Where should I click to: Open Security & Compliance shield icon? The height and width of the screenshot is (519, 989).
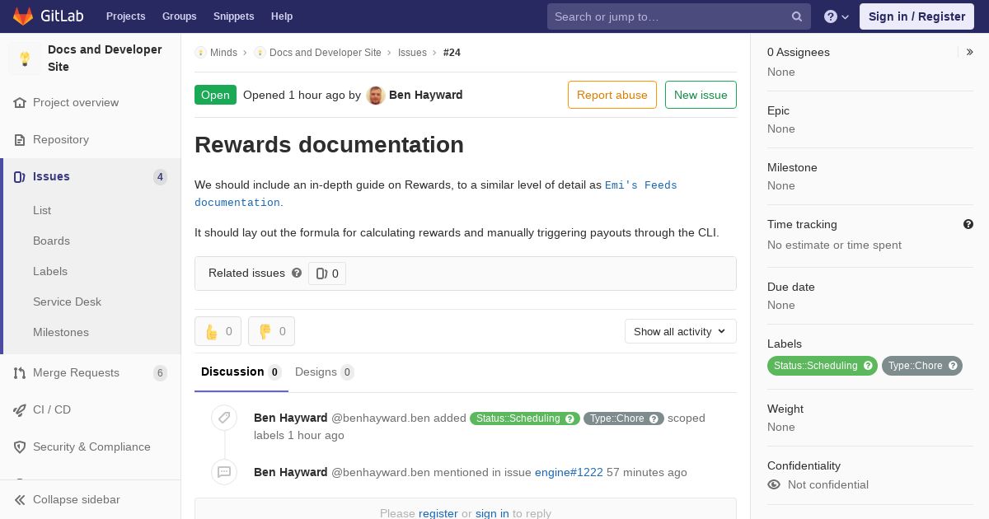coord(20,447)
